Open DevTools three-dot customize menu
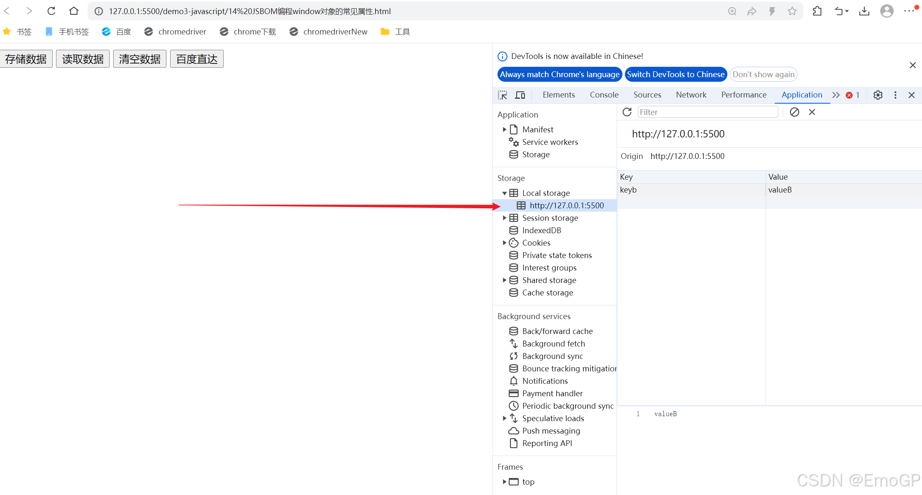The image size is (922, 495). (895, 95)
